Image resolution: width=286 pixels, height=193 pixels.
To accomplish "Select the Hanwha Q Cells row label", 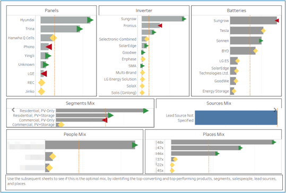I will (x=21, y=38).
